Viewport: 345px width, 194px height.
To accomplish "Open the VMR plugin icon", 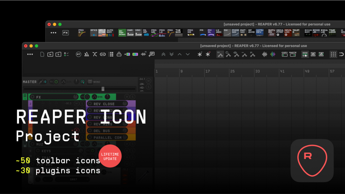I will point(130,33).
